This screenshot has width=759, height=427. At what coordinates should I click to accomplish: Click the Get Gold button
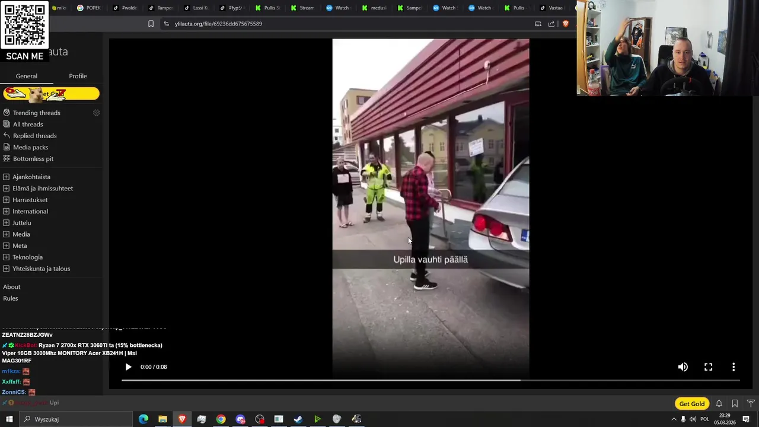[x=692, y=404]
